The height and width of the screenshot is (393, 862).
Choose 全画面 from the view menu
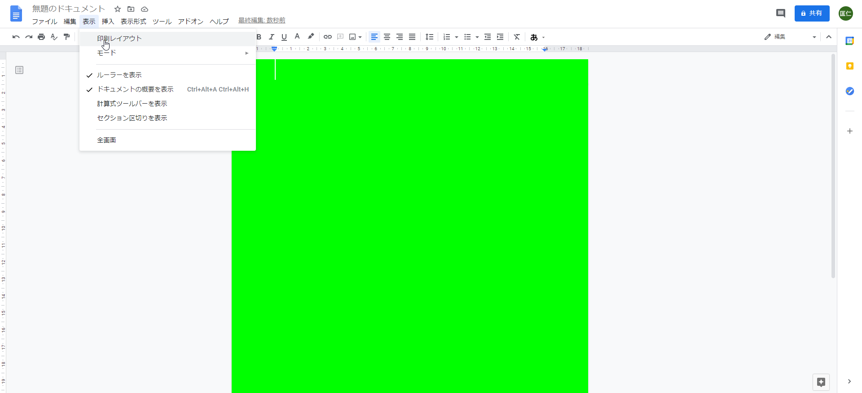pyautogui.click(x=167, y=140)
